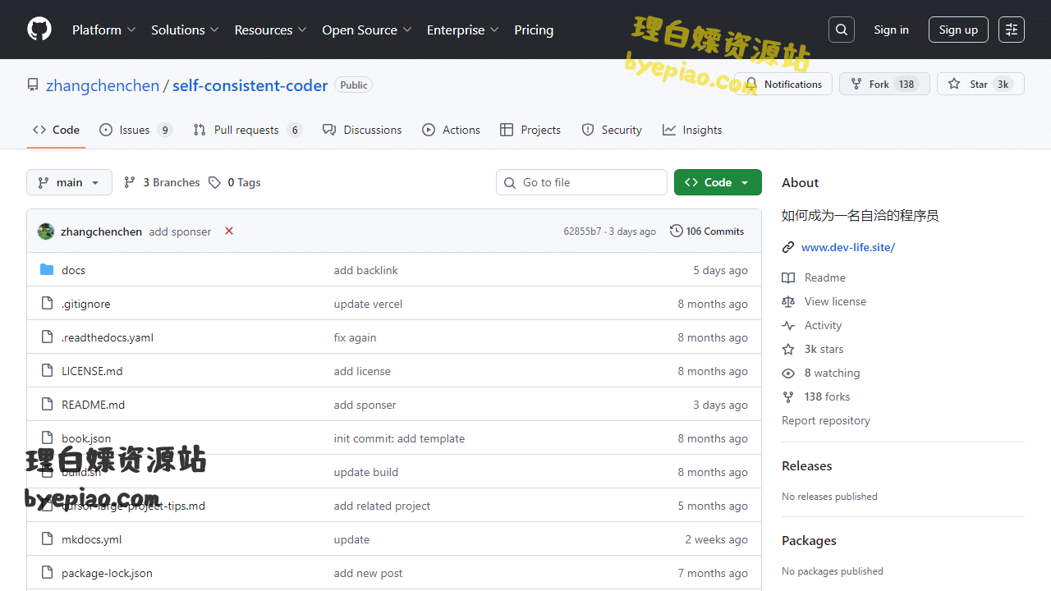Click Sign in link

tap(891, 30)
